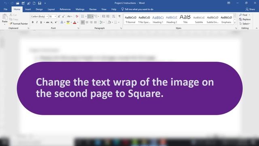Image resolution: width=259 pixels, height=146 pixels.
Task: Click the Bullets list icon
Action: (83, 16)
